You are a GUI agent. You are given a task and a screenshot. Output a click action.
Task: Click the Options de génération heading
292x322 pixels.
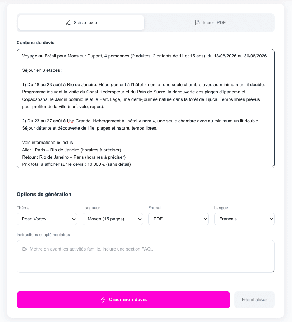pos(44,194)
